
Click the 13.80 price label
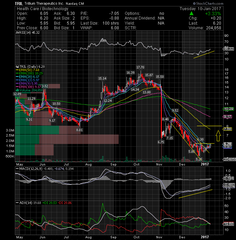point(147,92)
